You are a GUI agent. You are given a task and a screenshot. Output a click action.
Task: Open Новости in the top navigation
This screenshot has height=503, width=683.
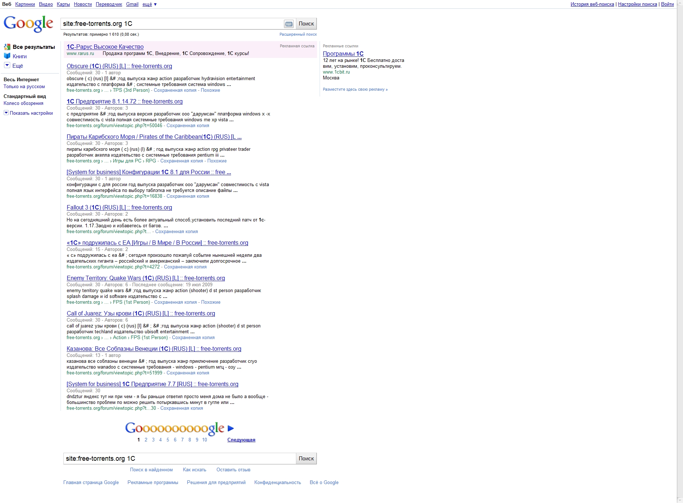[83, 4]
